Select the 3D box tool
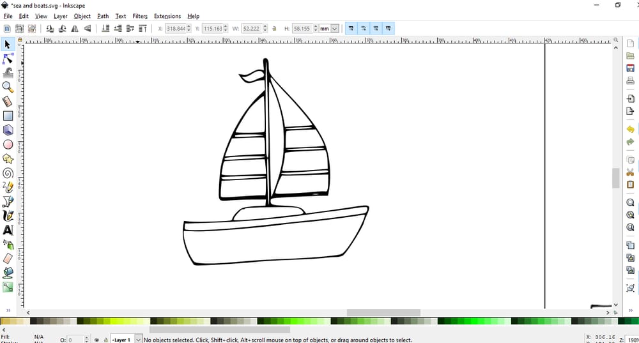This screenshot has width=639, height=343. 7,130
